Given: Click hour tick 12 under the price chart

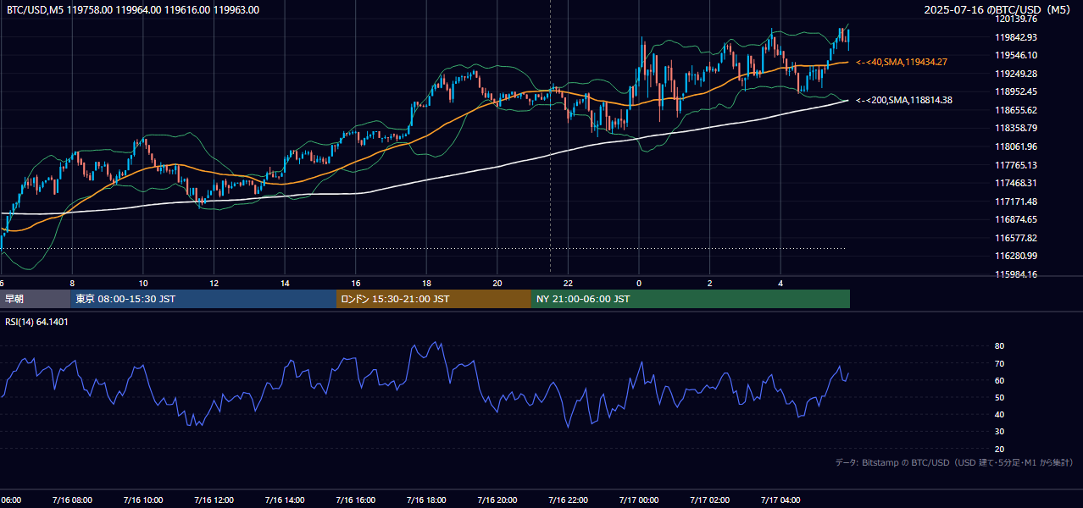Looking at the screenshot, I should 214,283.
